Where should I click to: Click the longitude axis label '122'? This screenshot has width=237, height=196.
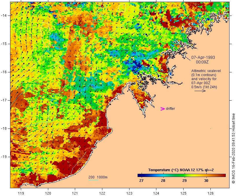(102, 193)
